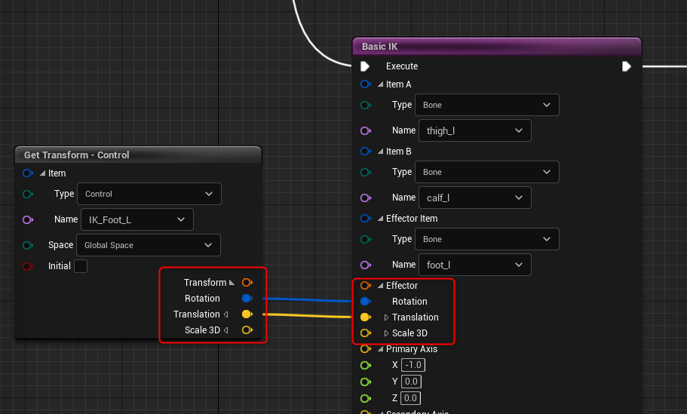Screen dimensions: 687x414
Task: Expand the Scale 3D output on Get Transform
Action: coord(226,330)
